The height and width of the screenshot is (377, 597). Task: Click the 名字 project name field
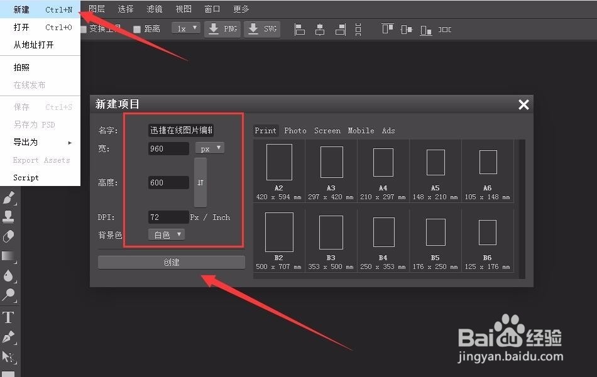pos(181,131)
